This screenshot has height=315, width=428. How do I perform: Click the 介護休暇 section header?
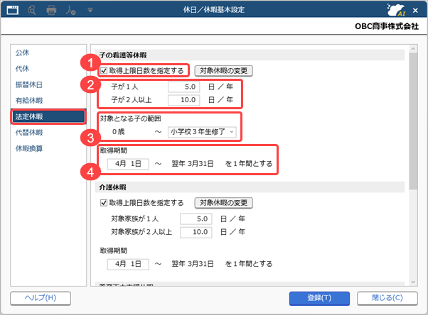click(250, 187)
